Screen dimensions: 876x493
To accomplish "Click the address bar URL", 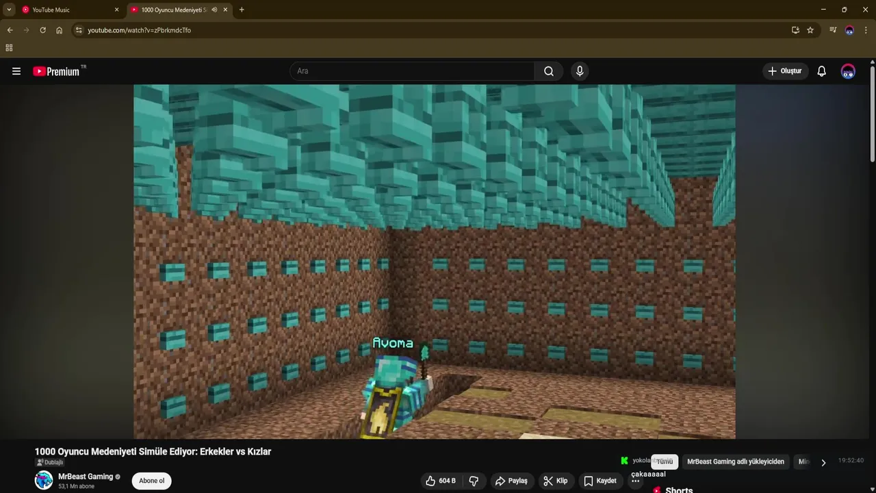I will pyautogui.click(x=140, y=30).
